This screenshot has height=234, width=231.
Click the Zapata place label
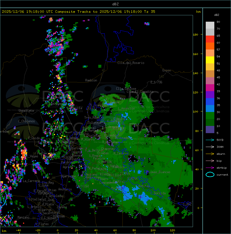(62, 207)
